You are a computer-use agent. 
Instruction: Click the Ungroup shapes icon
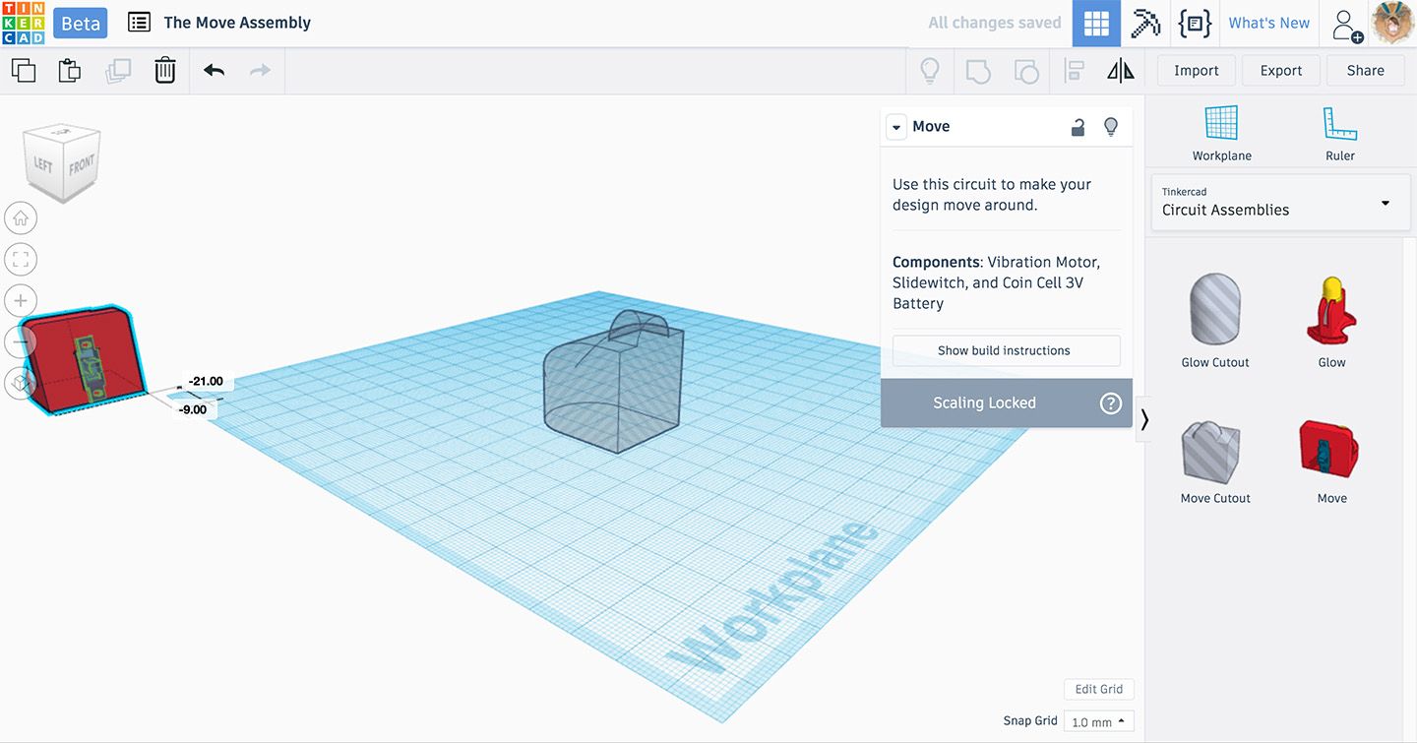1025,71
